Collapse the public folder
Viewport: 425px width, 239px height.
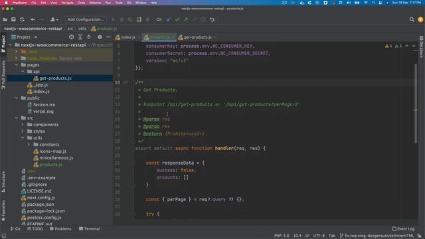[16, 98]
